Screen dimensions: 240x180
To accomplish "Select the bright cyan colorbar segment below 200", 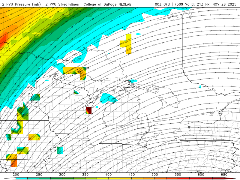I will click(x=22, y=178).
